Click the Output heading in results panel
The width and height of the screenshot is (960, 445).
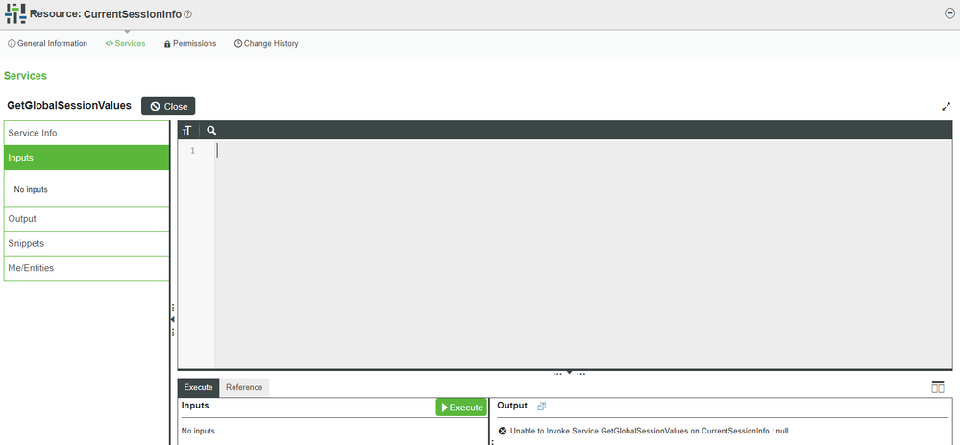click(512, 406)
